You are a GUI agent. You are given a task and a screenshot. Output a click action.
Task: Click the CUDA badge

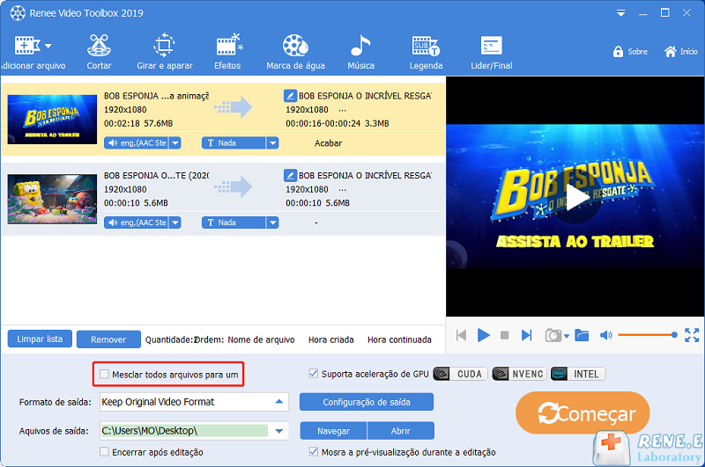coord(460,374)
